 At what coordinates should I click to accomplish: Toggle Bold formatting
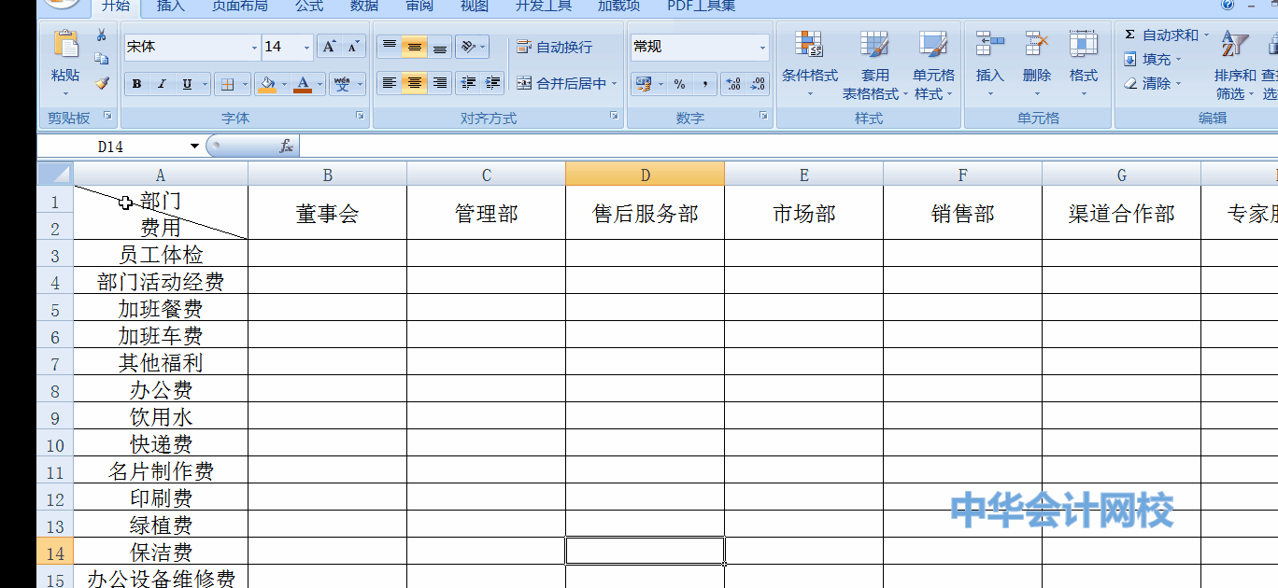(x=137, y=84)
